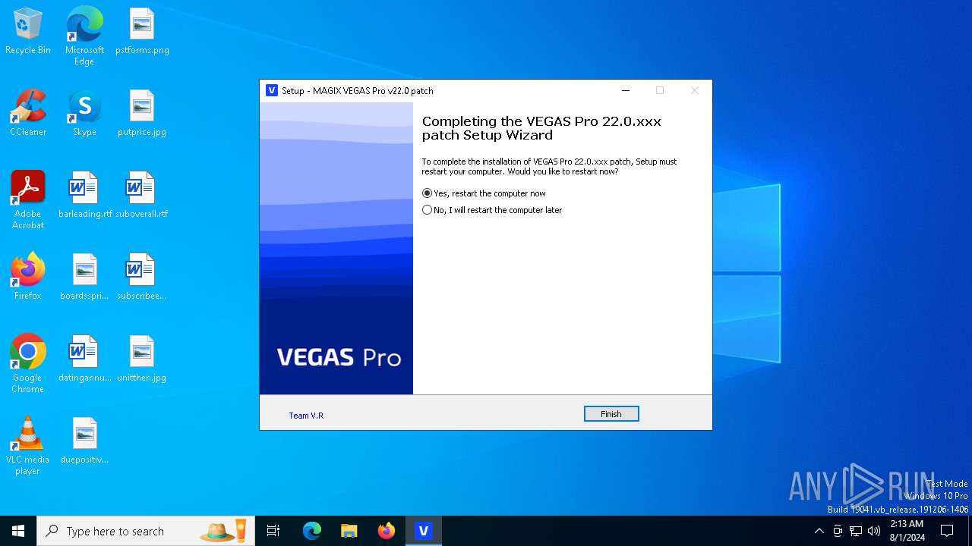The image size is (972, 546).
Task: Select boardsspri... image file icon
Action: [84, 278]
